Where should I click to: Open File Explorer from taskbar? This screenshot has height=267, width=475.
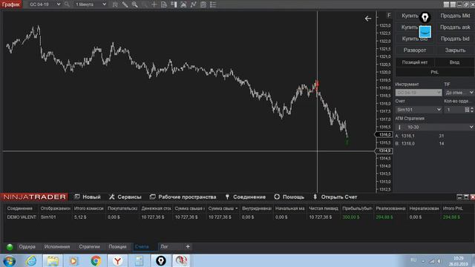pyautogui.click(x=53, y=260)
